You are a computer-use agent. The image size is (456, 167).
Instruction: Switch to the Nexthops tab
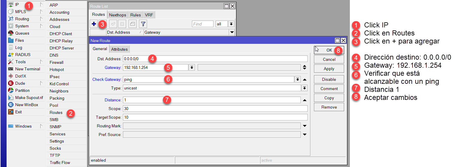coord(118,15)
